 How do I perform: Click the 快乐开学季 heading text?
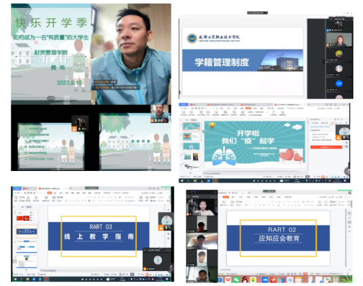pos(51,23)
